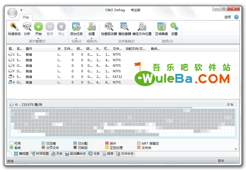Click the 正在处理 yellow legend swatch
246x172 pixels.
coord(107,147)
